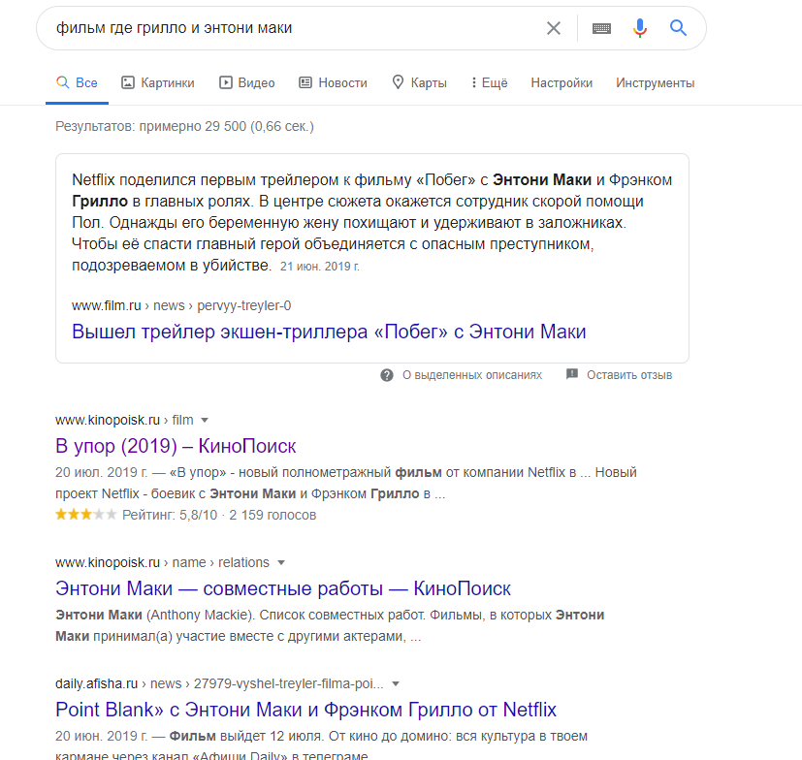The width and height of the screenshot is (802, 760).
Task: Click the www.film.ru › news breadcrumb URL
Action: coord(181,305)
